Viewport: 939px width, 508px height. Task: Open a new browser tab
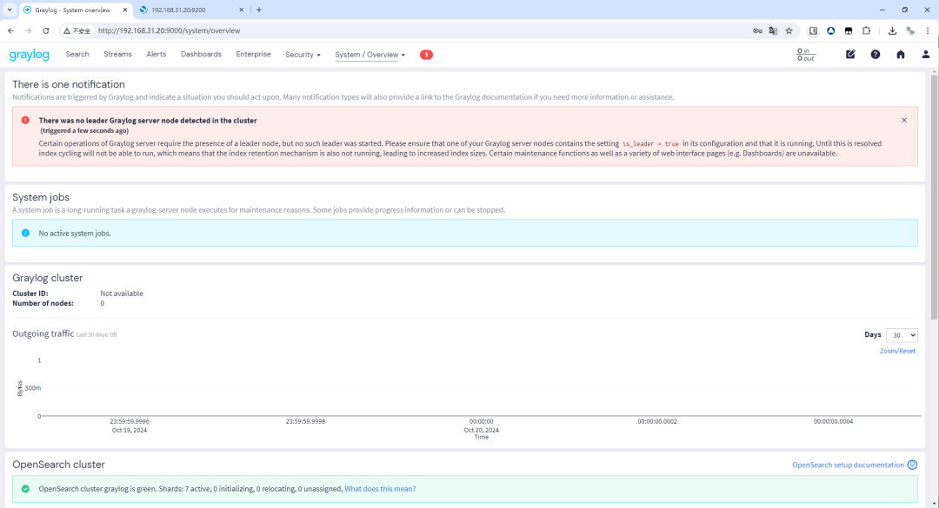tap(259, 10)
